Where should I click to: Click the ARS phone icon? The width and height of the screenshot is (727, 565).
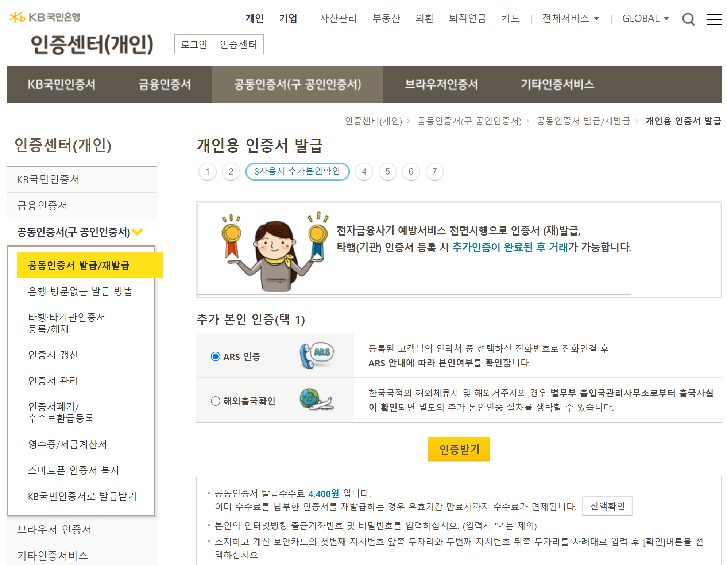coord(317,356)
